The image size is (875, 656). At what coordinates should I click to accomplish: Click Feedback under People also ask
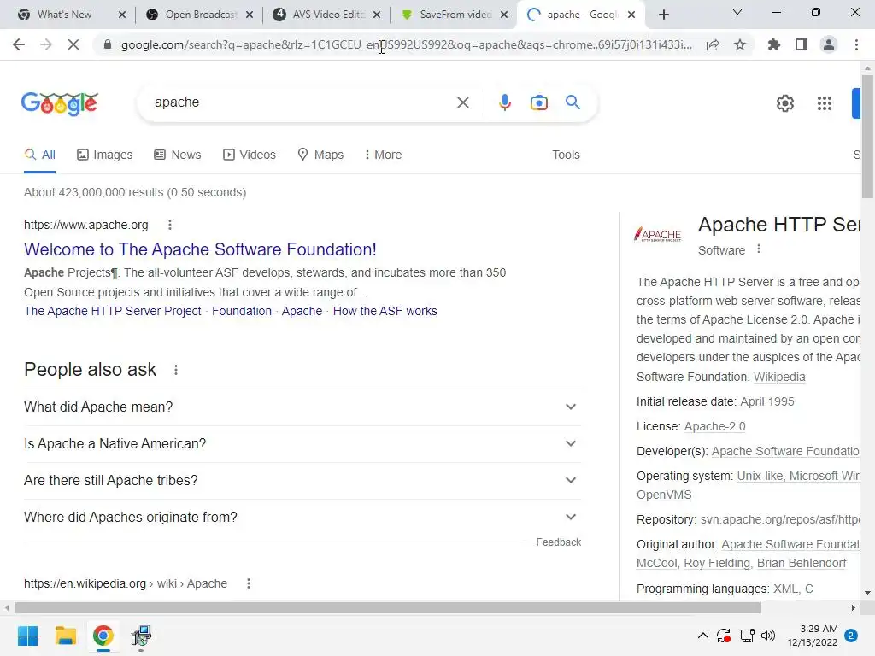pyautogui.click(x=559, y=542)
